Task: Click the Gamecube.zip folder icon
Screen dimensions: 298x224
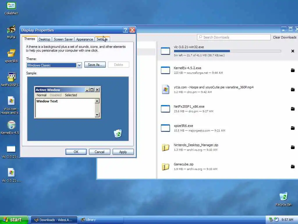Action: coord(165,167)
